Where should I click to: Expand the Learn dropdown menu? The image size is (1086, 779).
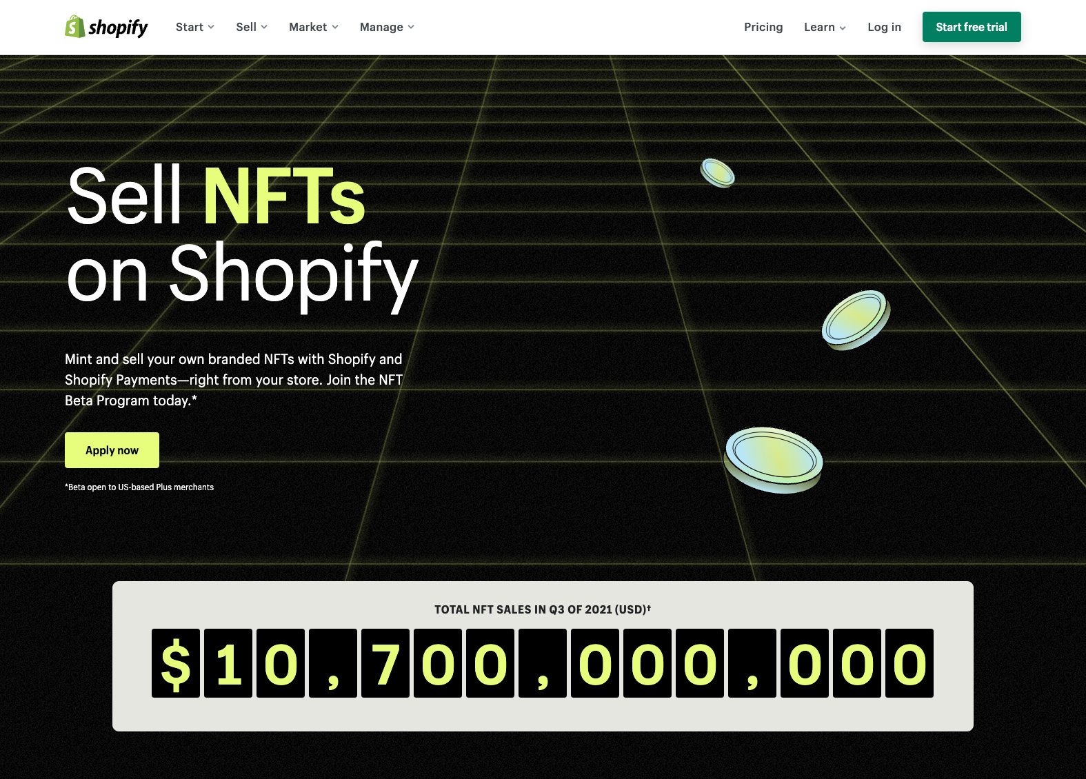[825, 27]
